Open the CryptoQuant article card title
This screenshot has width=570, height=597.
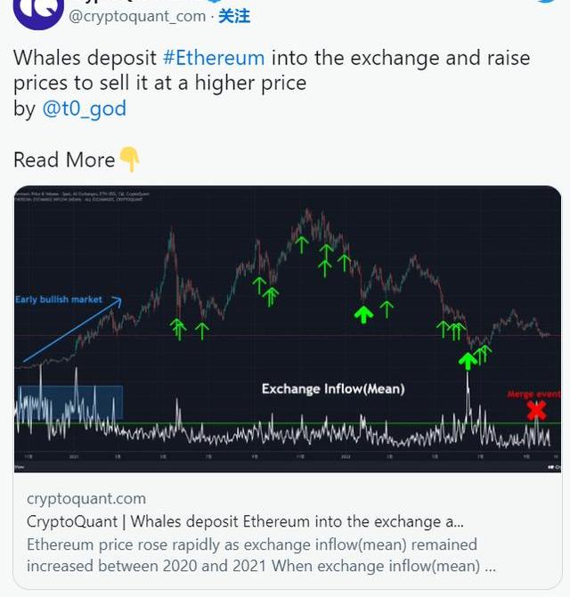[x=245, y=521]
